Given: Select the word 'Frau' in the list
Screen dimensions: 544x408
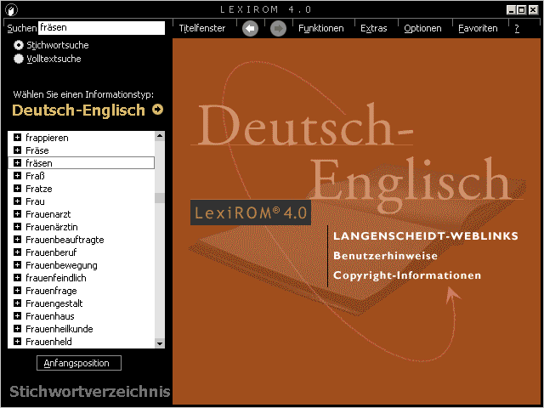Looking at the screenshot, I should point(35,201).
